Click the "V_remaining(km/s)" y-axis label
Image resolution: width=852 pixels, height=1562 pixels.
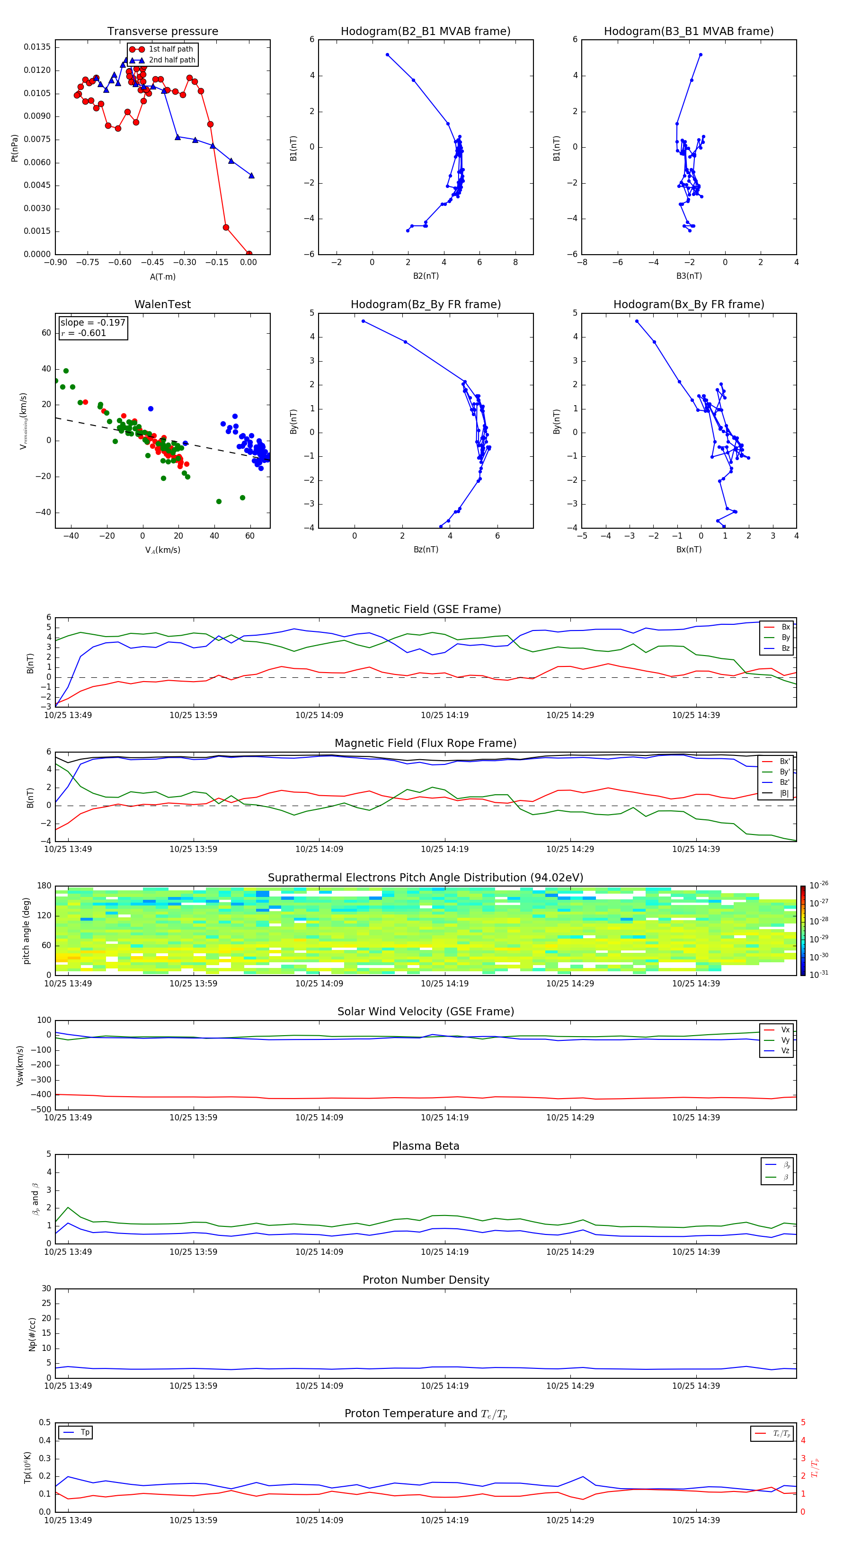pos(23,421)
